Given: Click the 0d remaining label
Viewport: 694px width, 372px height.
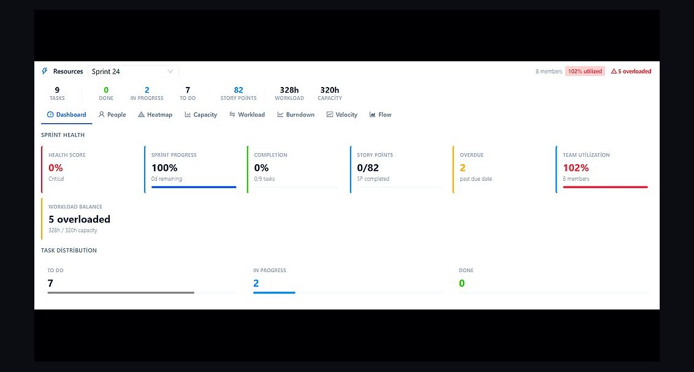Looking at the screenshot, I should click(x=166, y=179).
